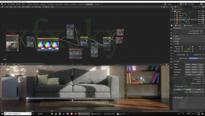This screenshot has height=116, width=205.
Task: Toggle the Use Nodes checkbox
Action: point(23,7)
